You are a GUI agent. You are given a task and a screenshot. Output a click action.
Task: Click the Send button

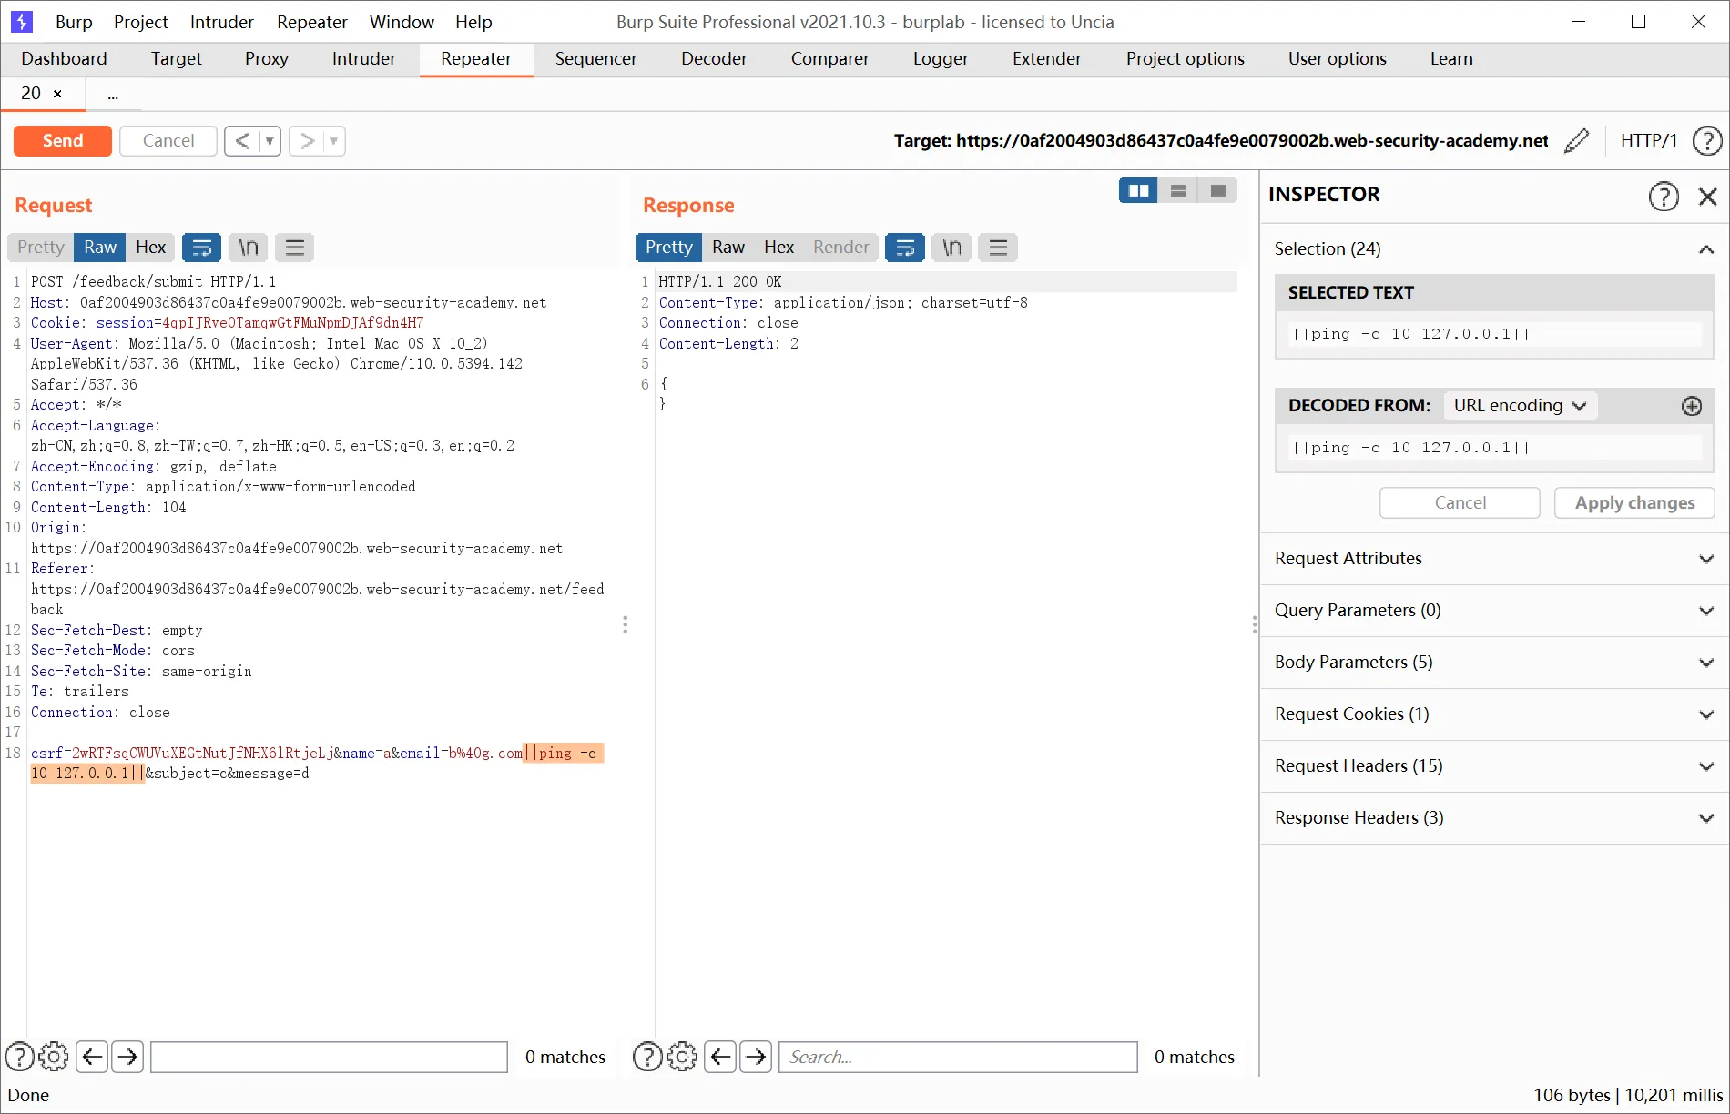tap(63, 141)
